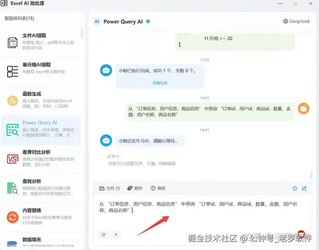This screenshot has height=250, width=319.
Task: Click the green online status dot
Action: point(148,21)
